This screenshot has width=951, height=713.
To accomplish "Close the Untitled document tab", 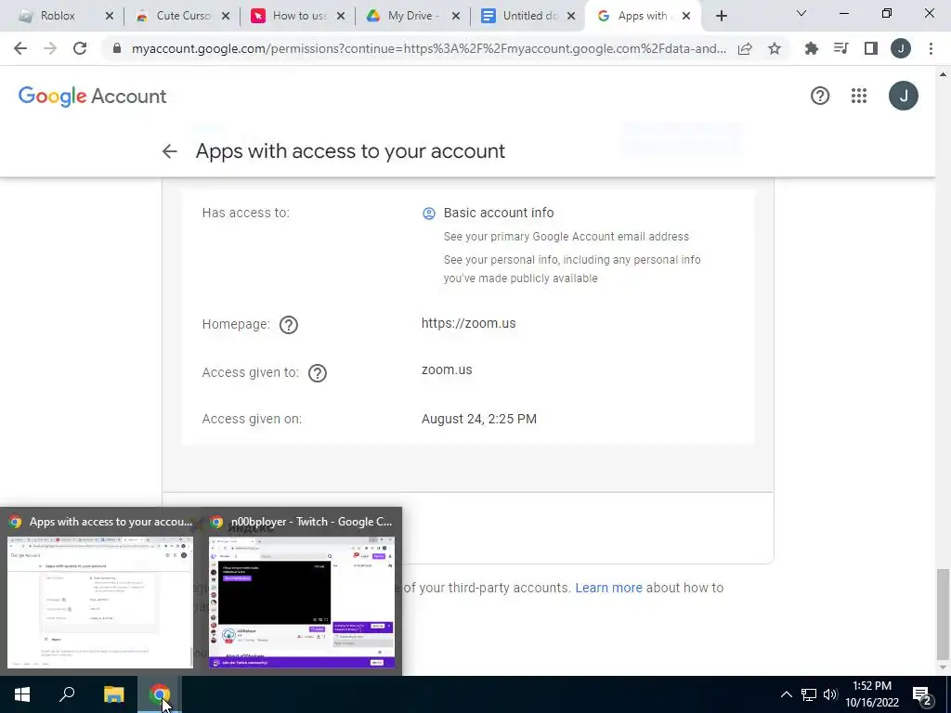I will click(571, 17).
